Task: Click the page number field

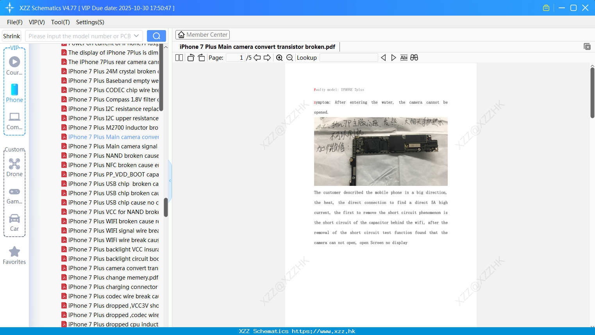Action: tap(236, 58)
